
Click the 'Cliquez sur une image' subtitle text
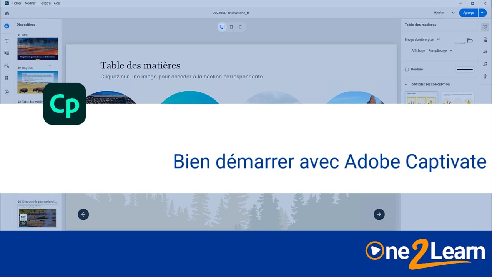(182, 77)
